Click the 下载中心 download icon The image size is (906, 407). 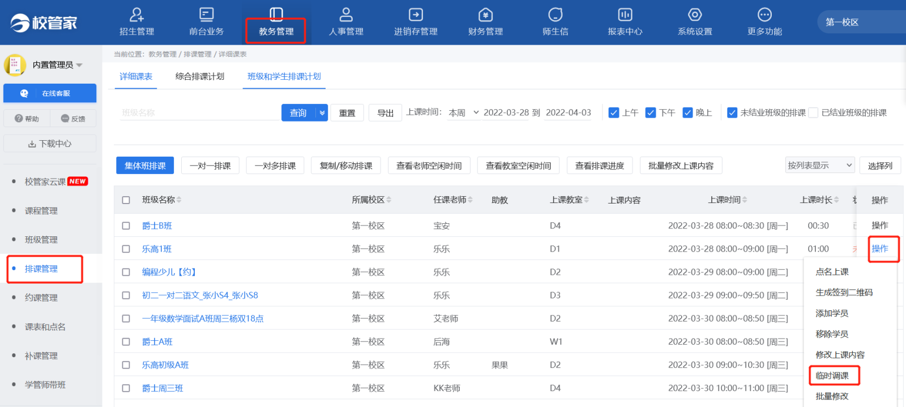(32, 144)
